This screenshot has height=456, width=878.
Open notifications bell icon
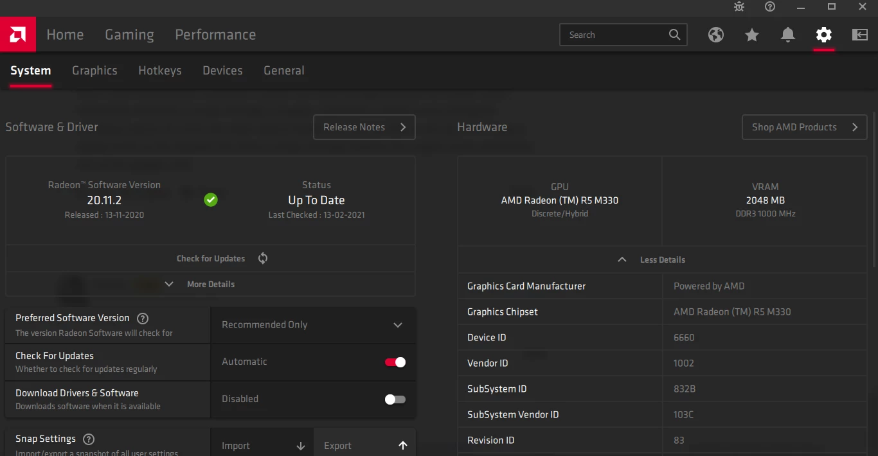(788, 35)
